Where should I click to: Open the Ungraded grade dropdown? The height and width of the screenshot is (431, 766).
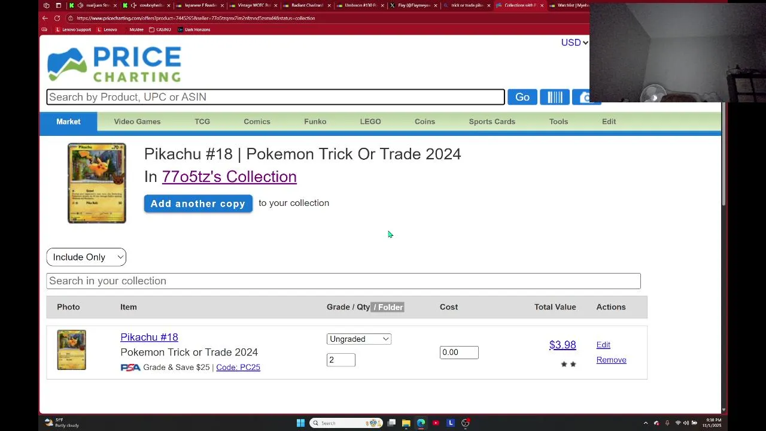pyautogui.click(x=359, y=339)
